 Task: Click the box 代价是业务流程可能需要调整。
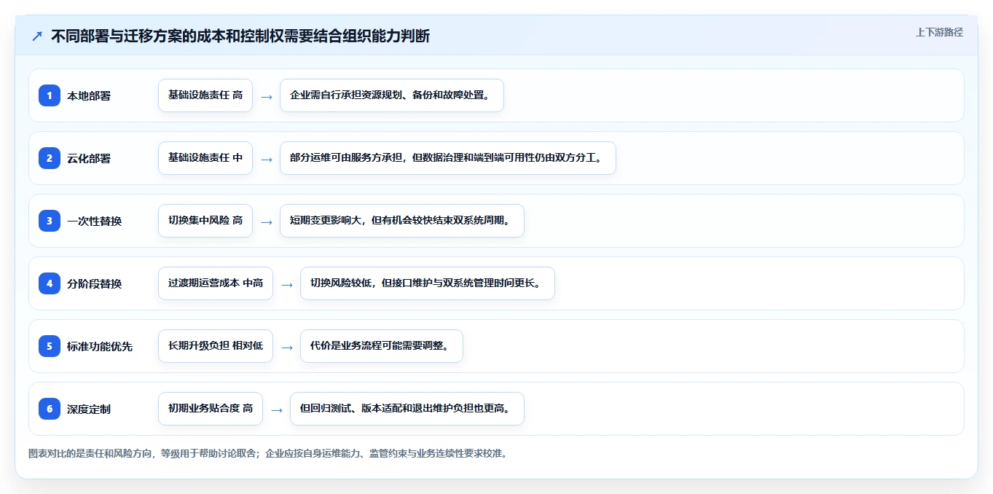pos(382,346)
